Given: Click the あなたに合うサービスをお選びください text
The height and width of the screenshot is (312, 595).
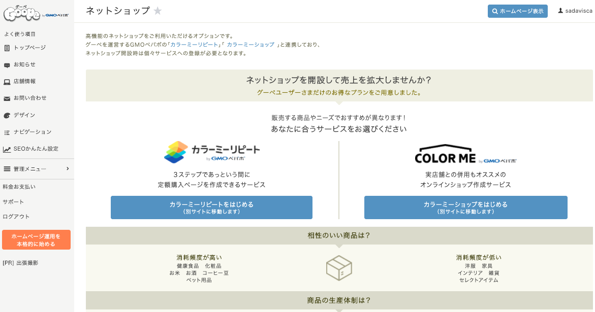Looking at the screenshot, I should [339, 129].
